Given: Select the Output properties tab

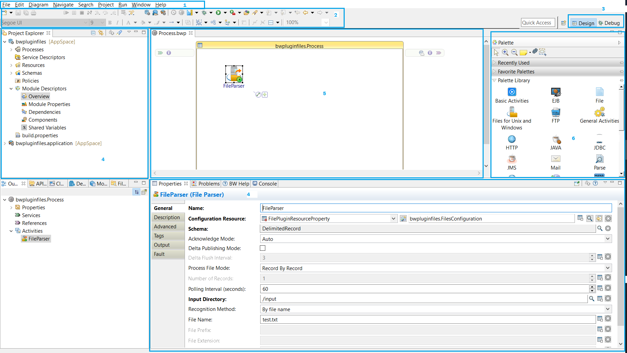Looking at the screenshot, I should 168,245.
